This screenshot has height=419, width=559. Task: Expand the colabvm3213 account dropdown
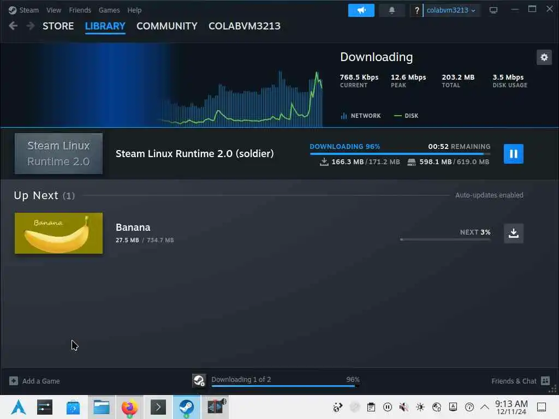pos(451,10)
